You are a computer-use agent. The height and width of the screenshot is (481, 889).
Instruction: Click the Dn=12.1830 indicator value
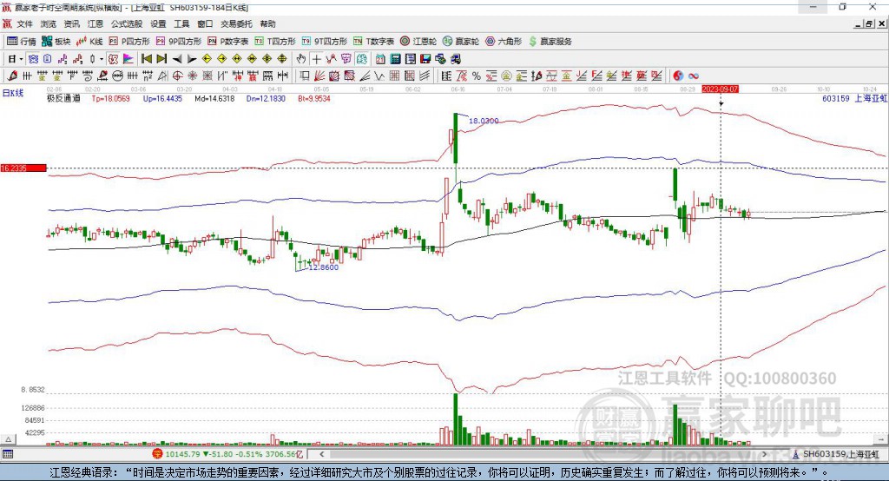click(266, 99)
